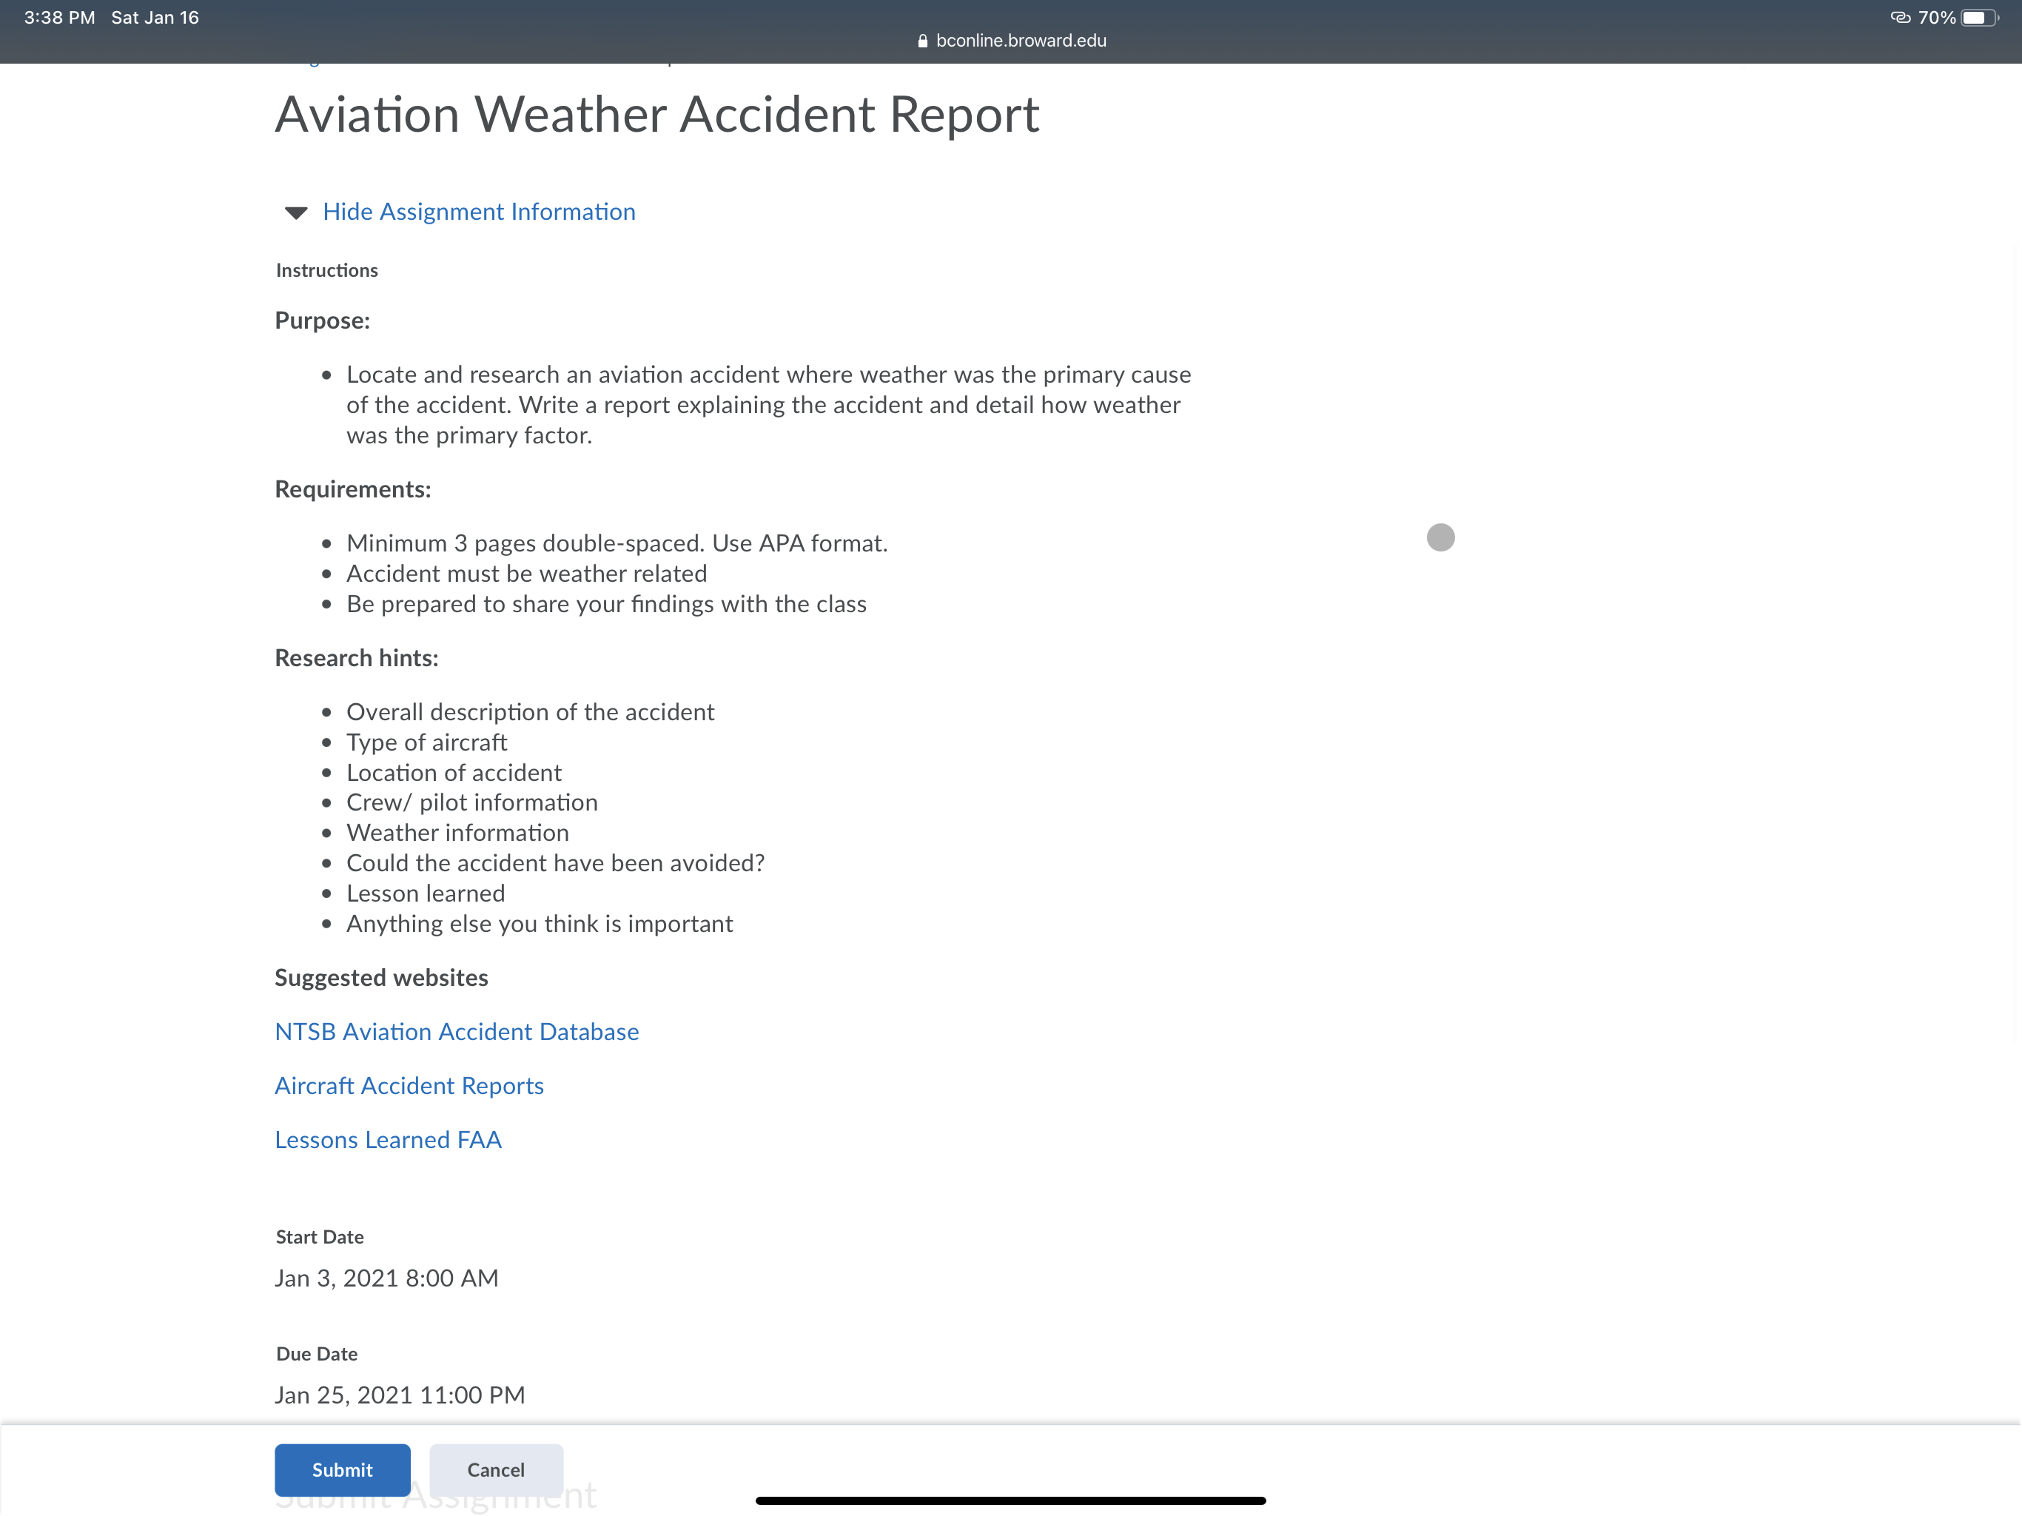The height and width of the screenshot is (1516, 2022).
Task: Click the Submit button
Action: (x=343, y=1469)
